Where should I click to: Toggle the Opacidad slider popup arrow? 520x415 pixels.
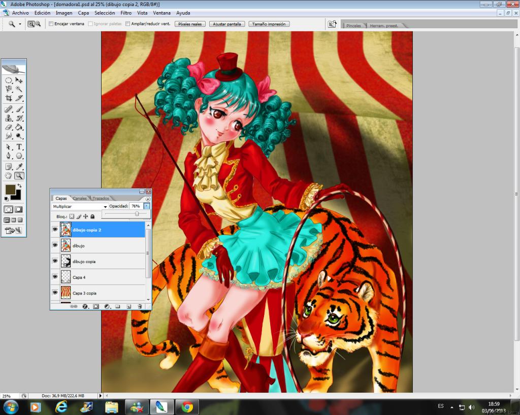(147, 206)
